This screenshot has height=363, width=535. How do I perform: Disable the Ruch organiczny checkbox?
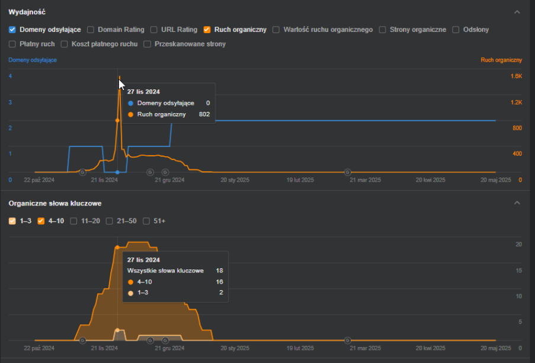[207, 29]
